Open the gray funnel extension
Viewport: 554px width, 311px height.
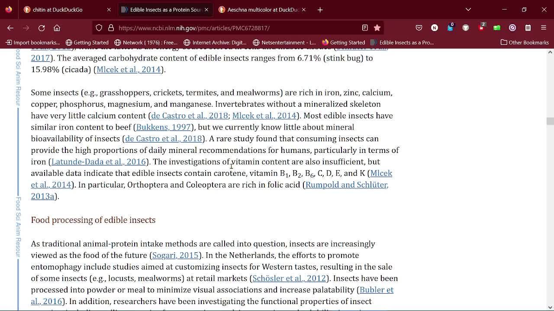pyautogui.click(x=466, y=28)
